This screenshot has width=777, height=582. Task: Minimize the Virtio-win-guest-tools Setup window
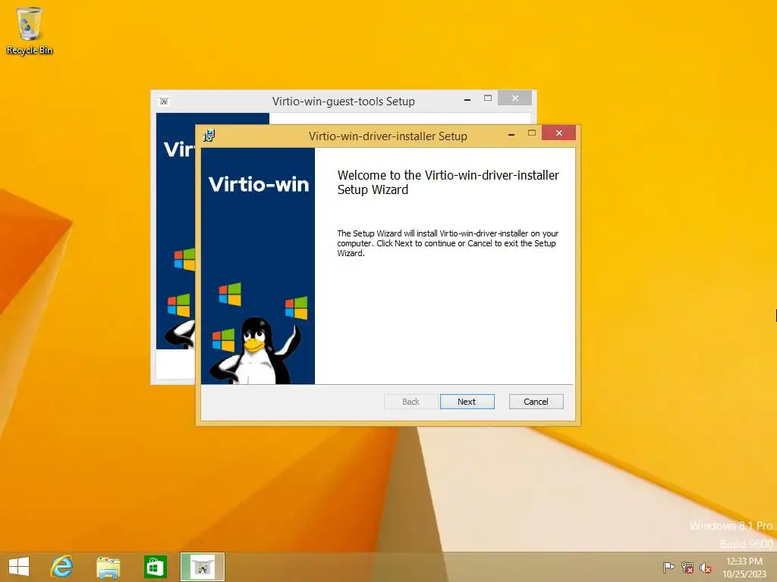(467, 99)
